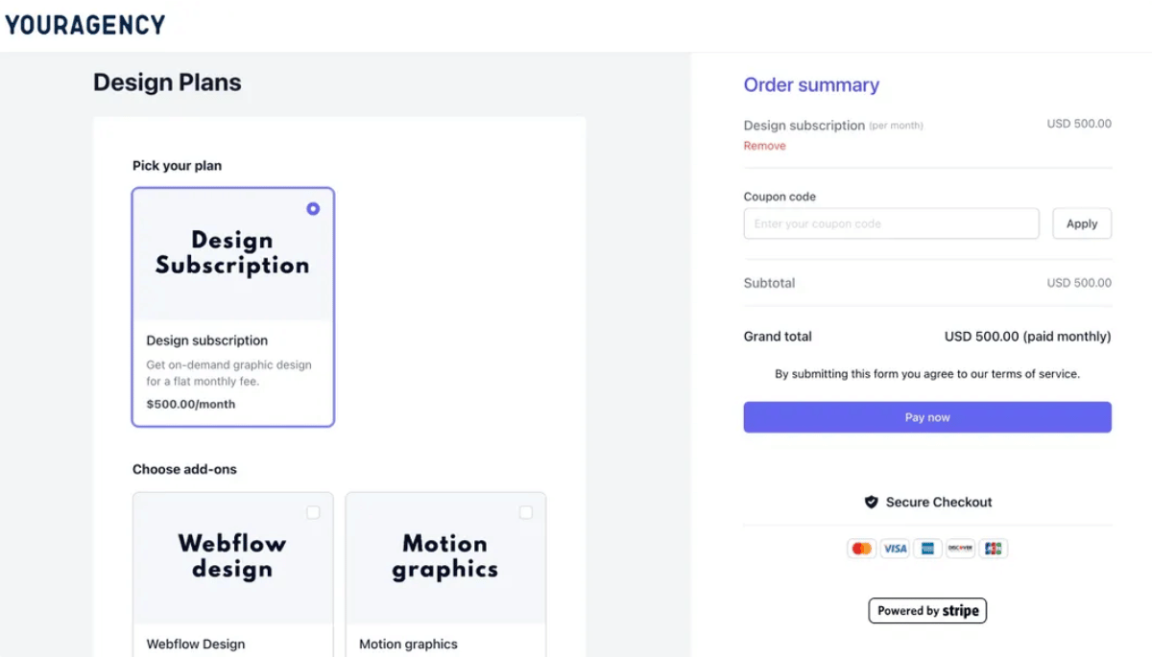Click the coupon code input field
This screenshot has width=1152, height=657.
coord(891,223)
